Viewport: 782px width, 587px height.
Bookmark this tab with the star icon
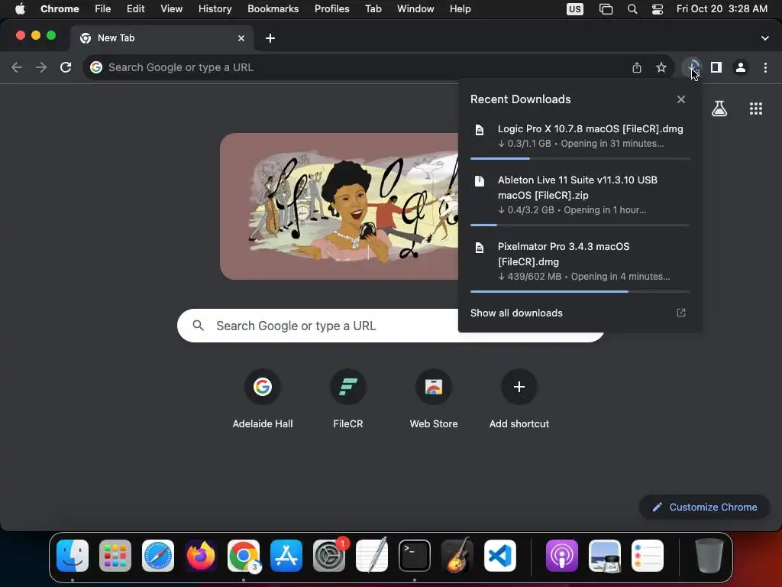pos(661,67)
